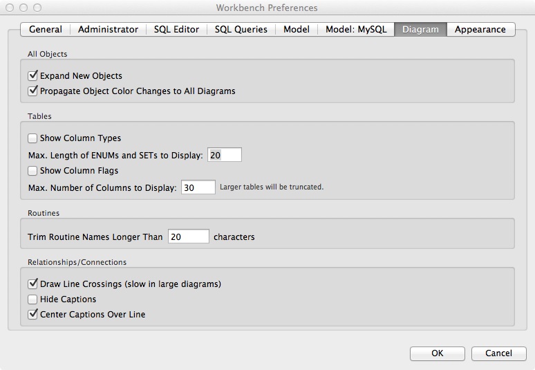Click the Trim Routine Names length field
Screen dimensions: 535x370
click(188, 237)
